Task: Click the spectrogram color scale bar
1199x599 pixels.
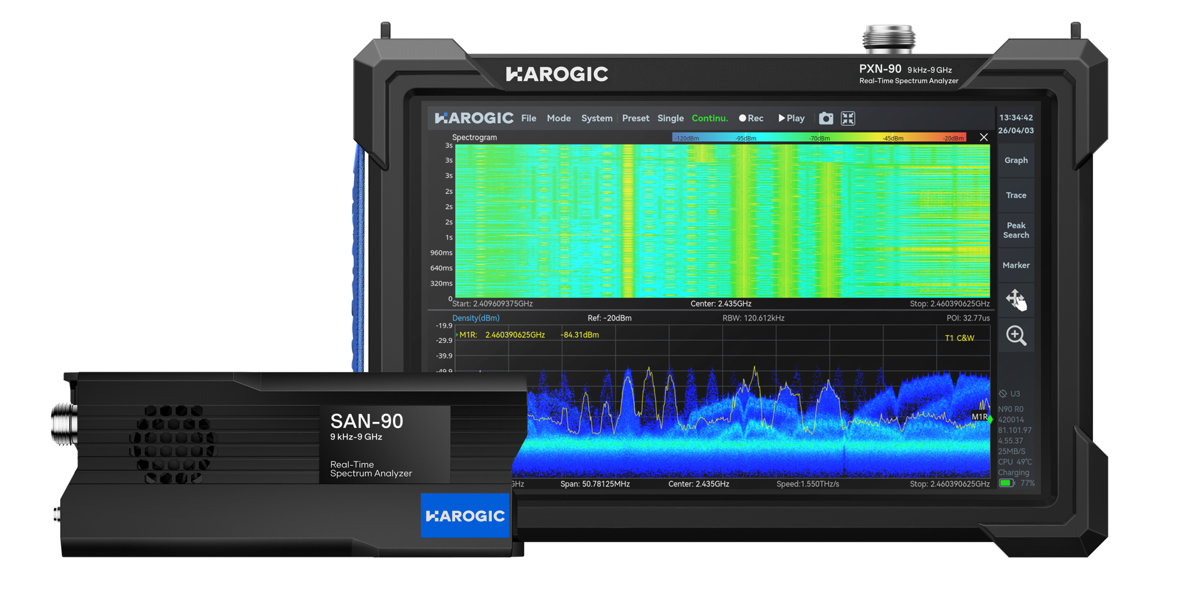Action: click(819, 138)
